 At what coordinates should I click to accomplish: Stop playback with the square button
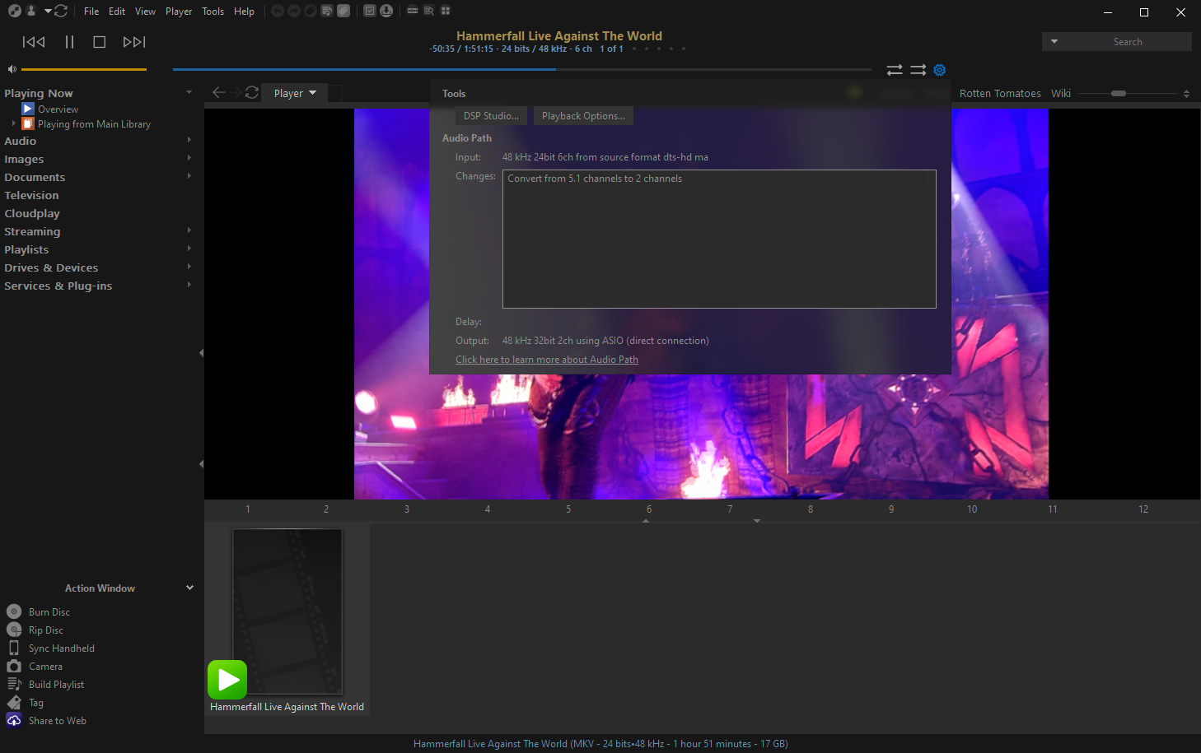pos(99,42)
